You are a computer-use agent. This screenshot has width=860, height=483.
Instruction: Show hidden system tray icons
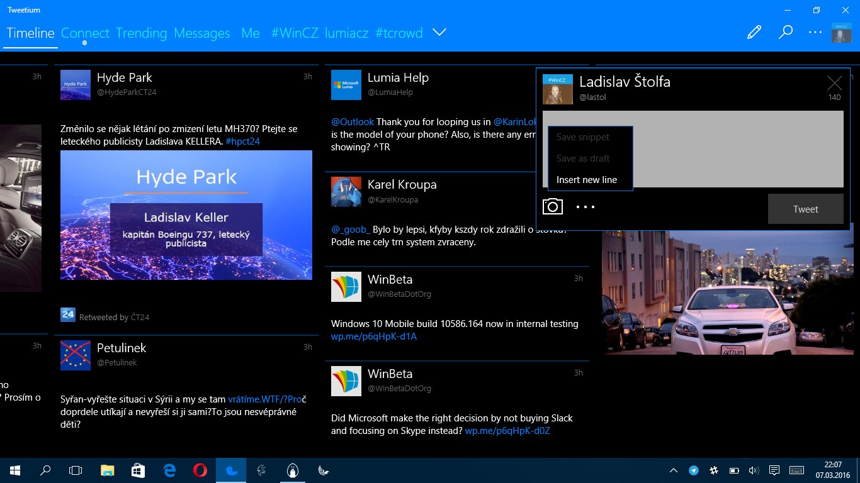tap(674, 470)
